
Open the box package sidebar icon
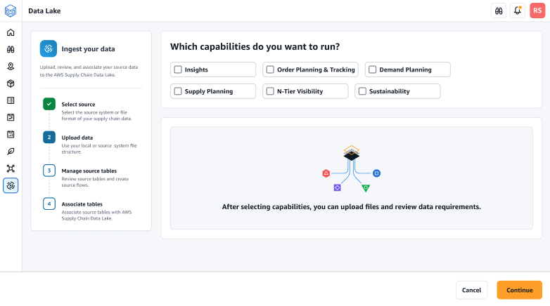[11, 84]
